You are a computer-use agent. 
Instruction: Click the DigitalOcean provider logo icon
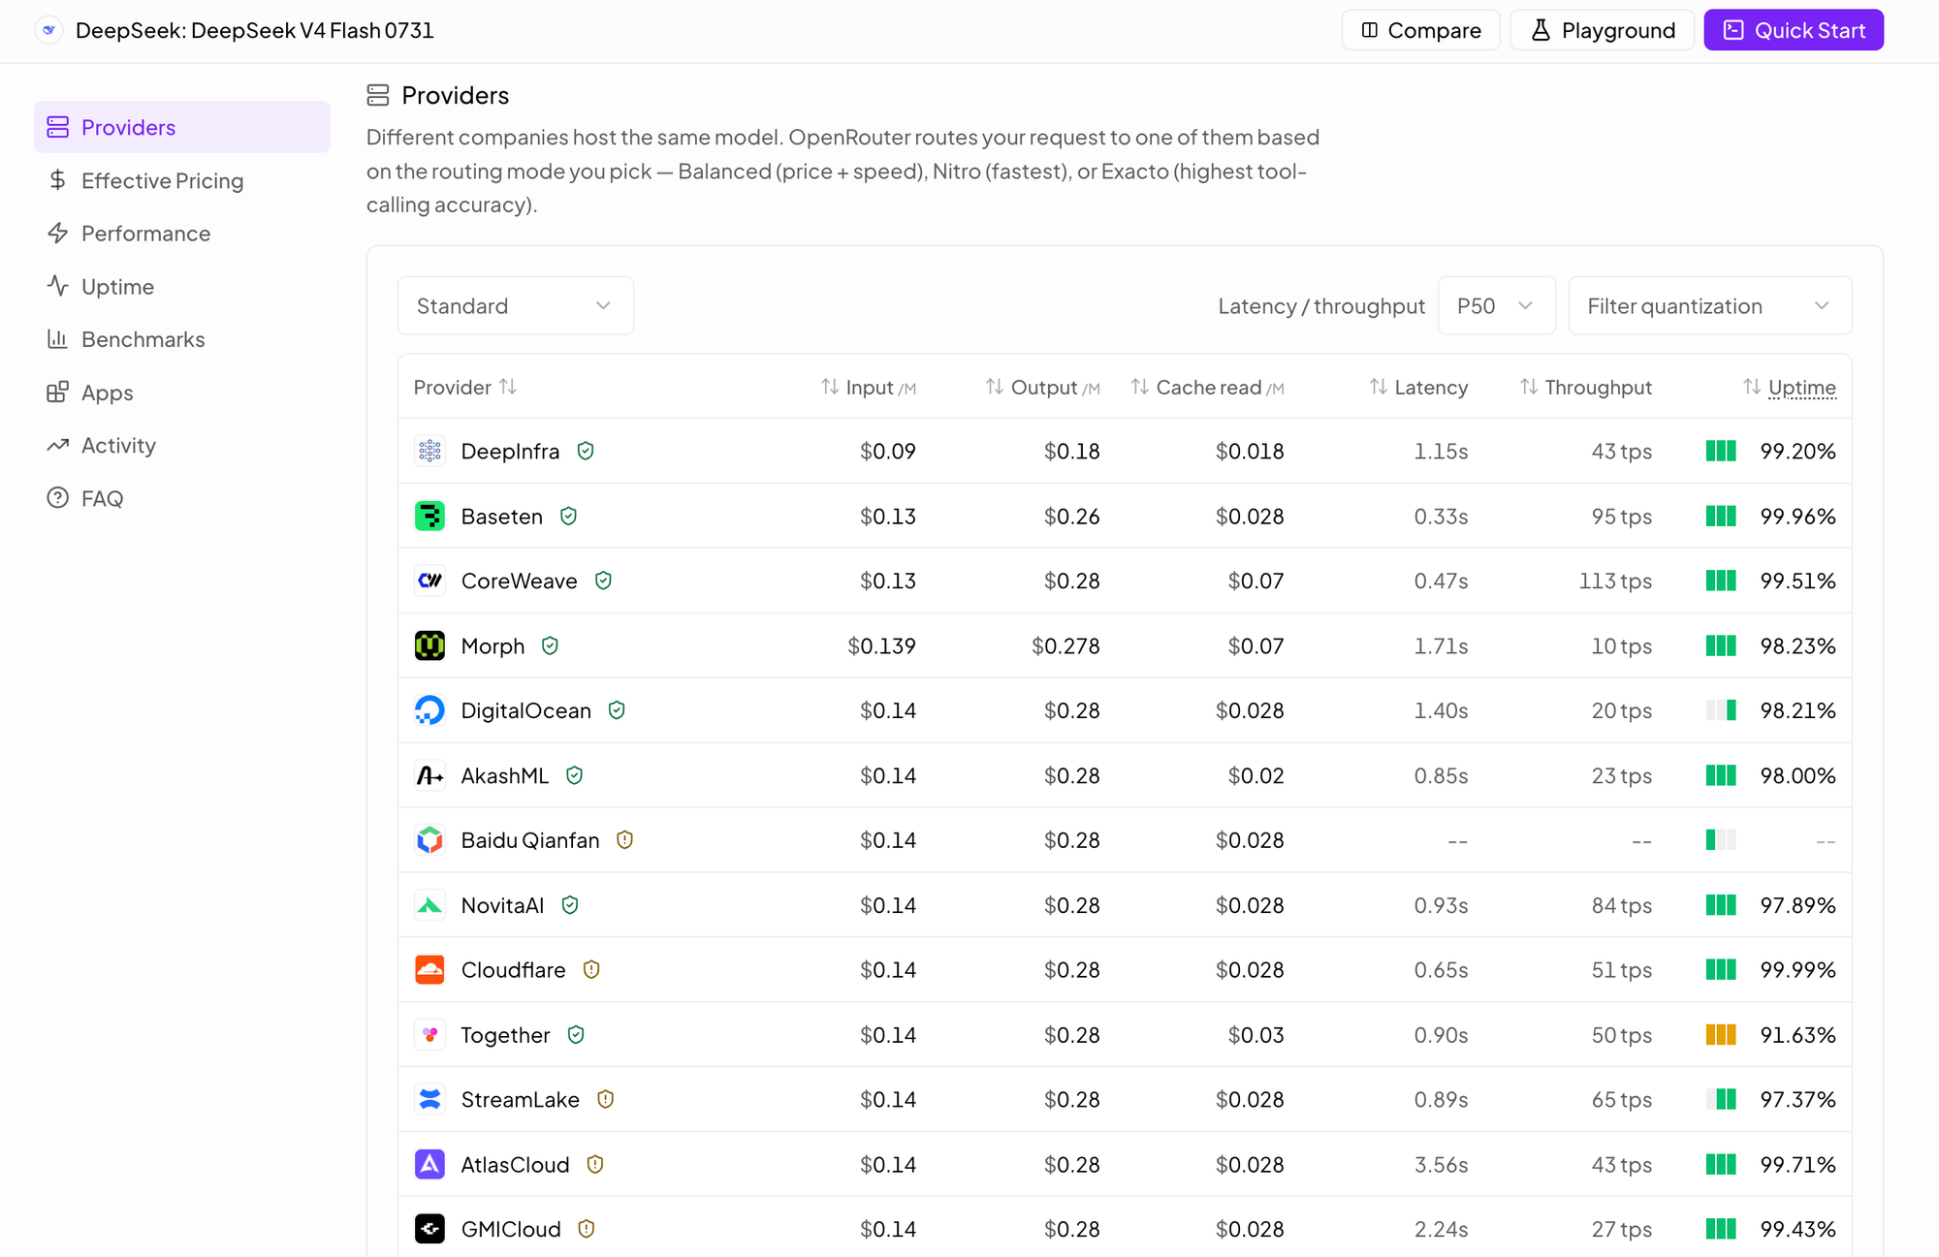pyautogui.click(x=429, y=710)
